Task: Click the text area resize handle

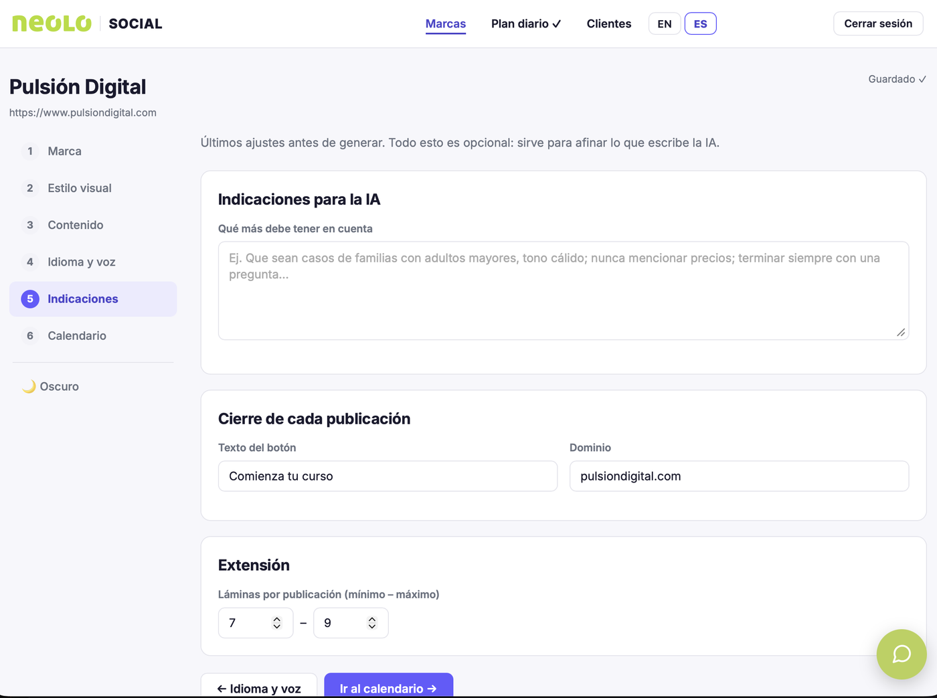Action: (x=901, y=332)
